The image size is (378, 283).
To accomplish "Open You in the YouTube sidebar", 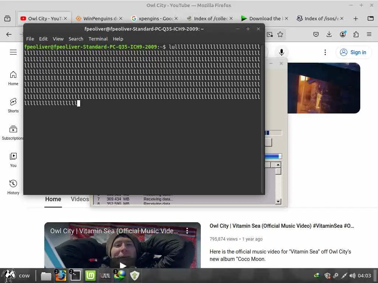I will pyautogui.click(x=13, y=160).
